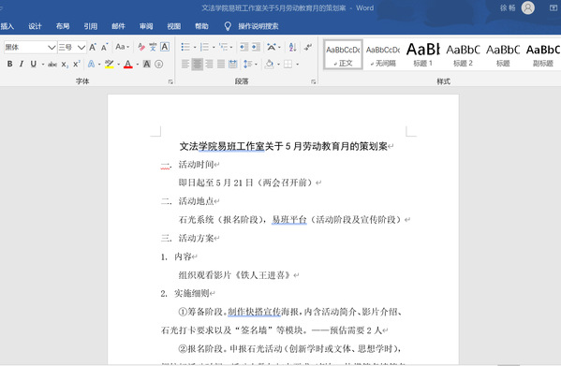The height and width of the screenshot is (366, 561).
Task: Click the bullet list icon
Action: coord(185,47)
